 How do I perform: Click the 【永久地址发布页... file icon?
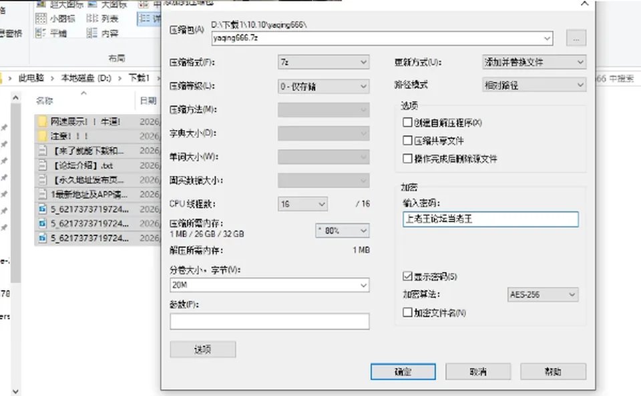[42, 179]
